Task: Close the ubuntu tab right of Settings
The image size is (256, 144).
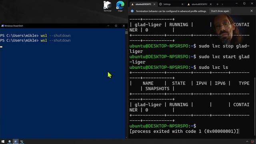Action: [211, 4]
